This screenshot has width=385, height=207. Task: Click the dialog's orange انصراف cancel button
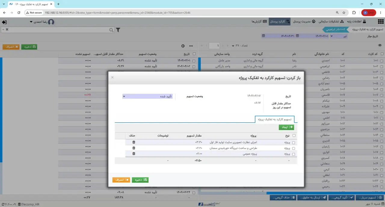[x=121, y=180]
